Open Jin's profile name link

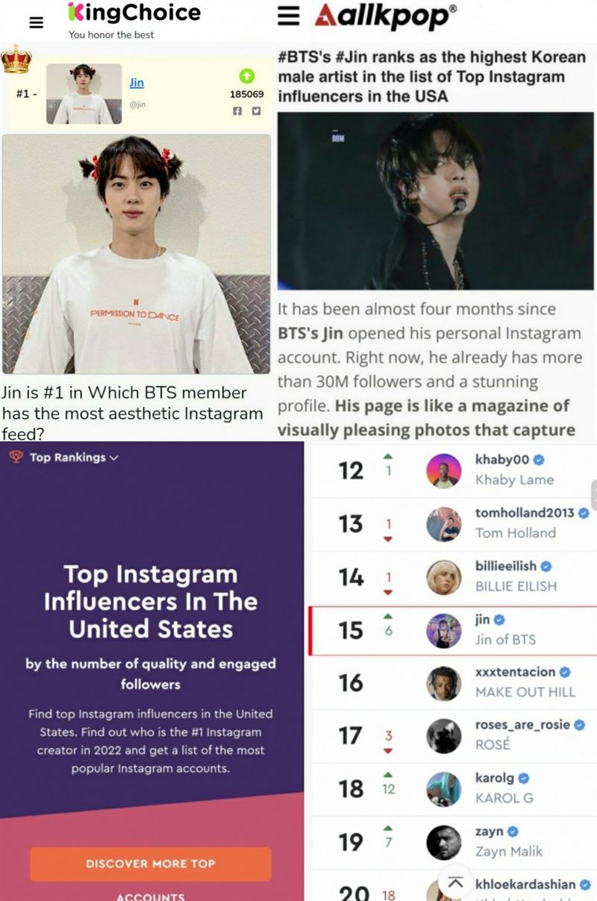(x=137, y=83)
